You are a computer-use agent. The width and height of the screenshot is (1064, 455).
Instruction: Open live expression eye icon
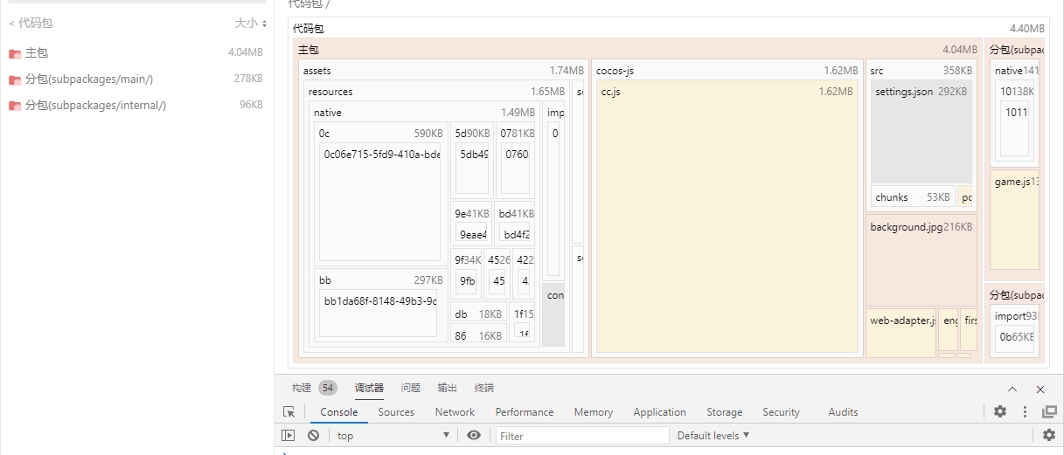[x=474, y=436]
